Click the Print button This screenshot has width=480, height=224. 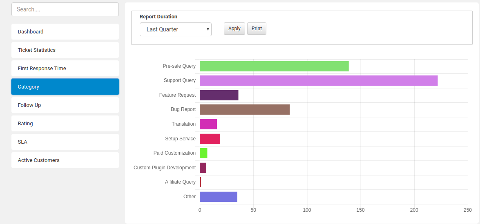[257, 29]
